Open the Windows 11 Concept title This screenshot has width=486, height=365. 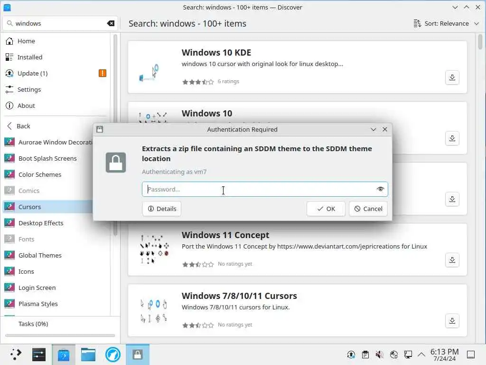click(225, 235)
